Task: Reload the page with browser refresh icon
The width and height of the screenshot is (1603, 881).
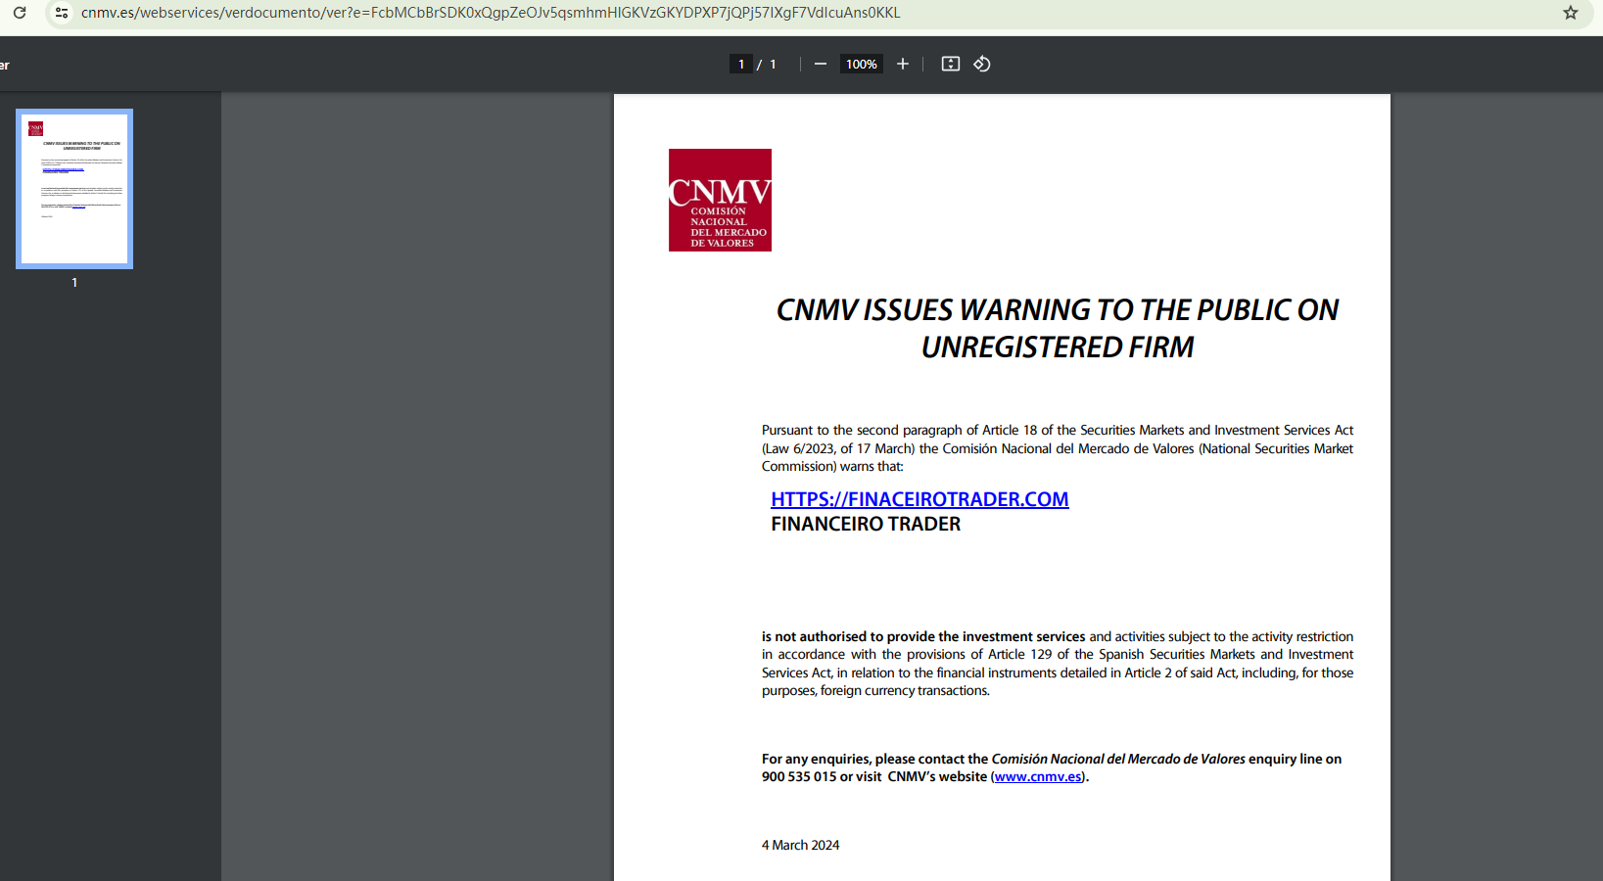Action: click(20, 13)
